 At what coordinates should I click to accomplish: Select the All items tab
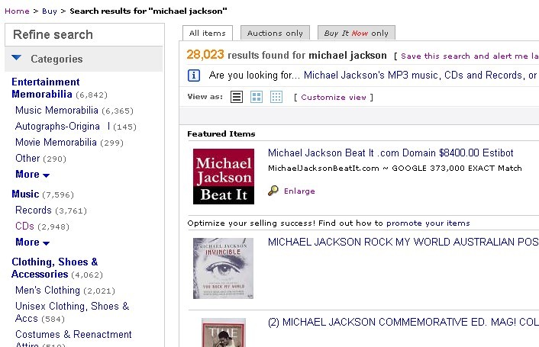tap(207, 33)
